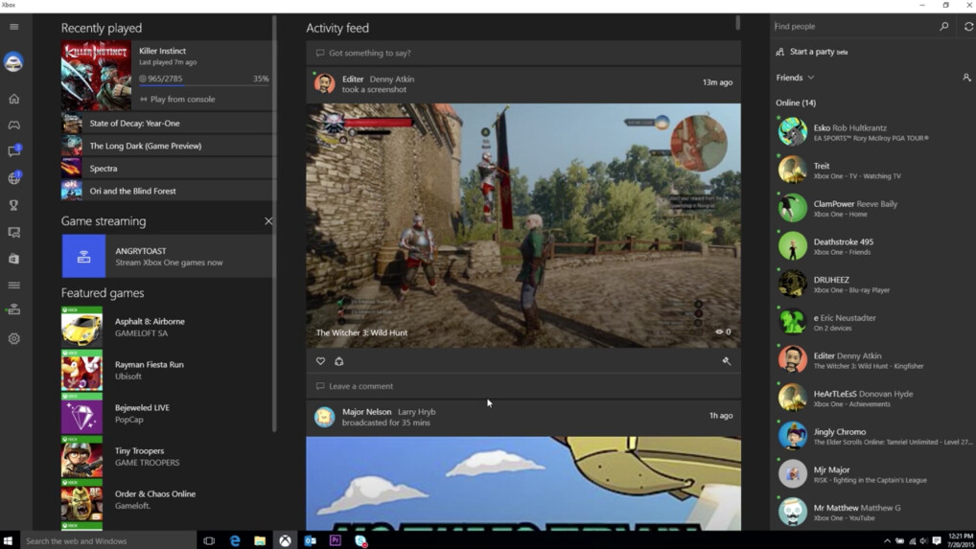Refresh the friends list
Image resolution: width=976 pixels, height=549 pixels.
tap(967, 27)
